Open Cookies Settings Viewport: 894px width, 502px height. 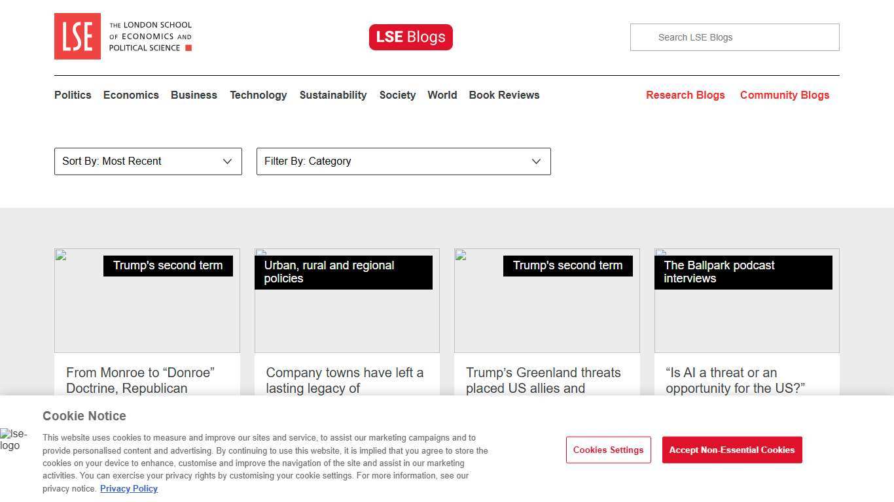click(608, 450)
